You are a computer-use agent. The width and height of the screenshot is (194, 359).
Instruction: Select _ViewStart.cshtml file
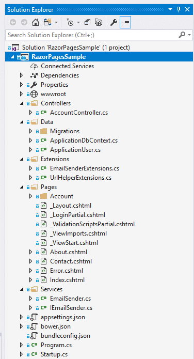point(74,243)
